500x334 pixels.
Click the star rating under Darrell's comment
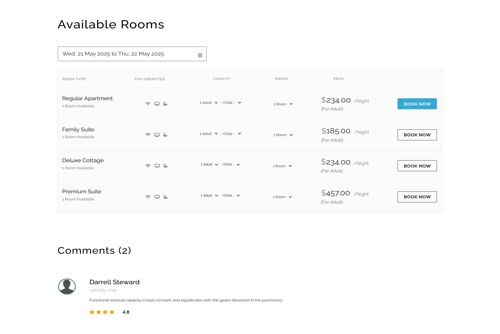(x=102, y=312)
